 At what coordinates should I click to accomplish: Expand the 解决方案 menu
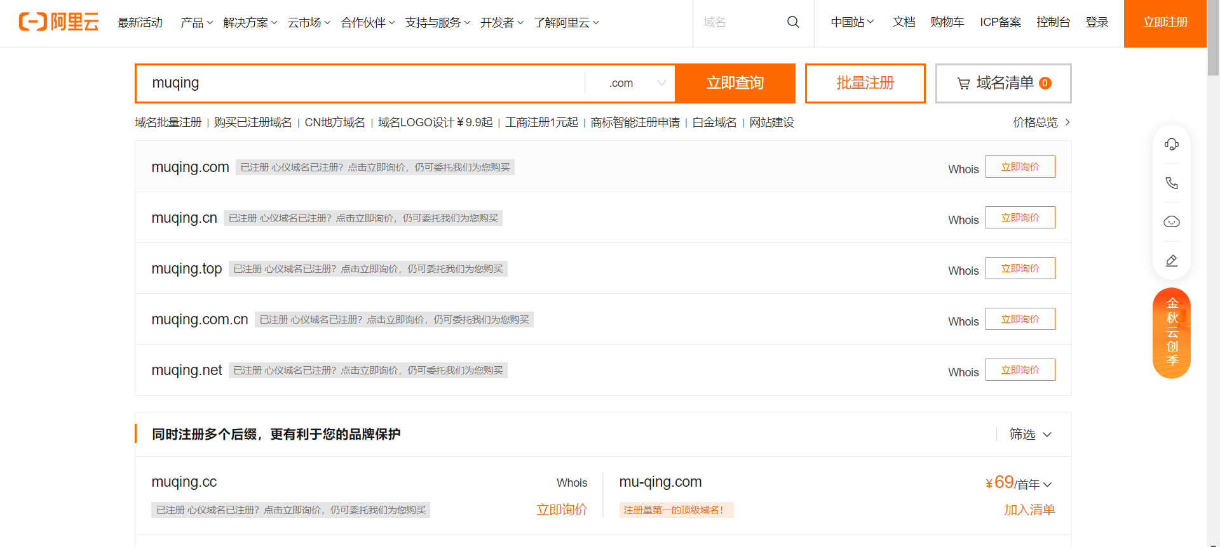click(250, 23)
